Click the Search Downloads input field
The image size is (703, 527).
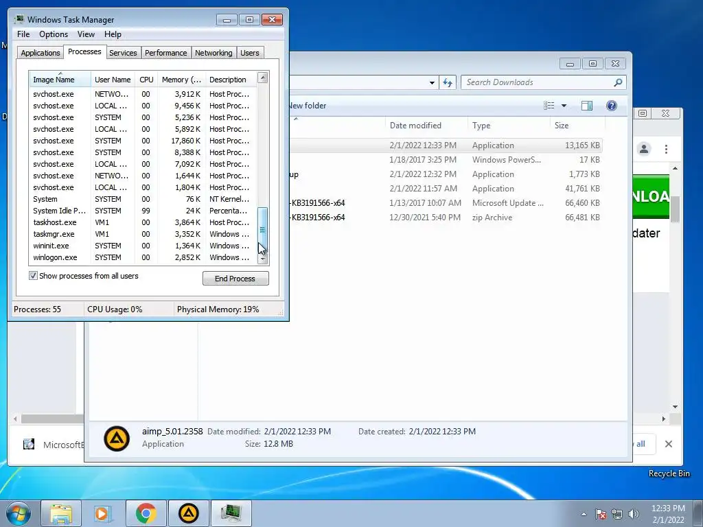click(x=538, y=82)
